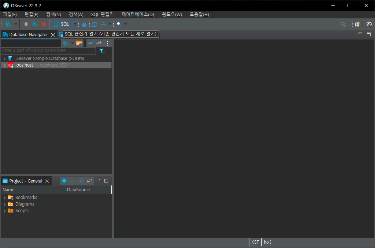Select the DBeaver perspective beaver icon
375x248 pixels.
point(369,24)
